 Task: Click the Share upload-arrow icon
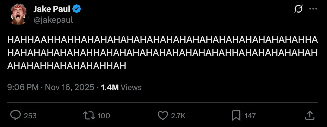click(x=310, y=115)
